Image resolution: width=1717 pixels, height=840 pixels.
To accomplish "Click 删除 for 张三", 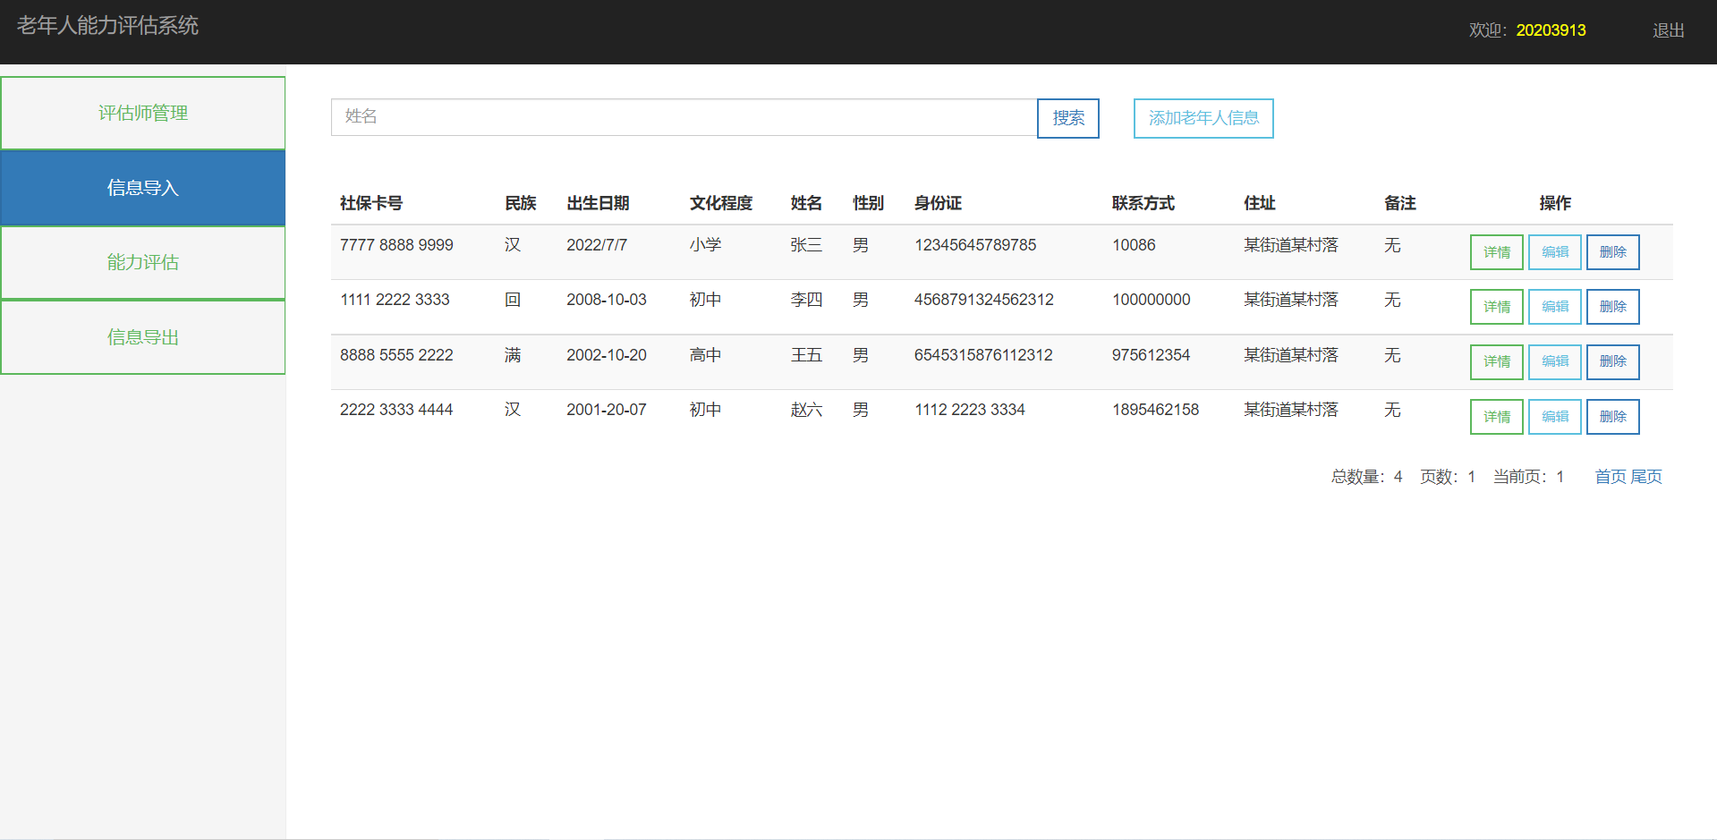I will click(1613, 252).
